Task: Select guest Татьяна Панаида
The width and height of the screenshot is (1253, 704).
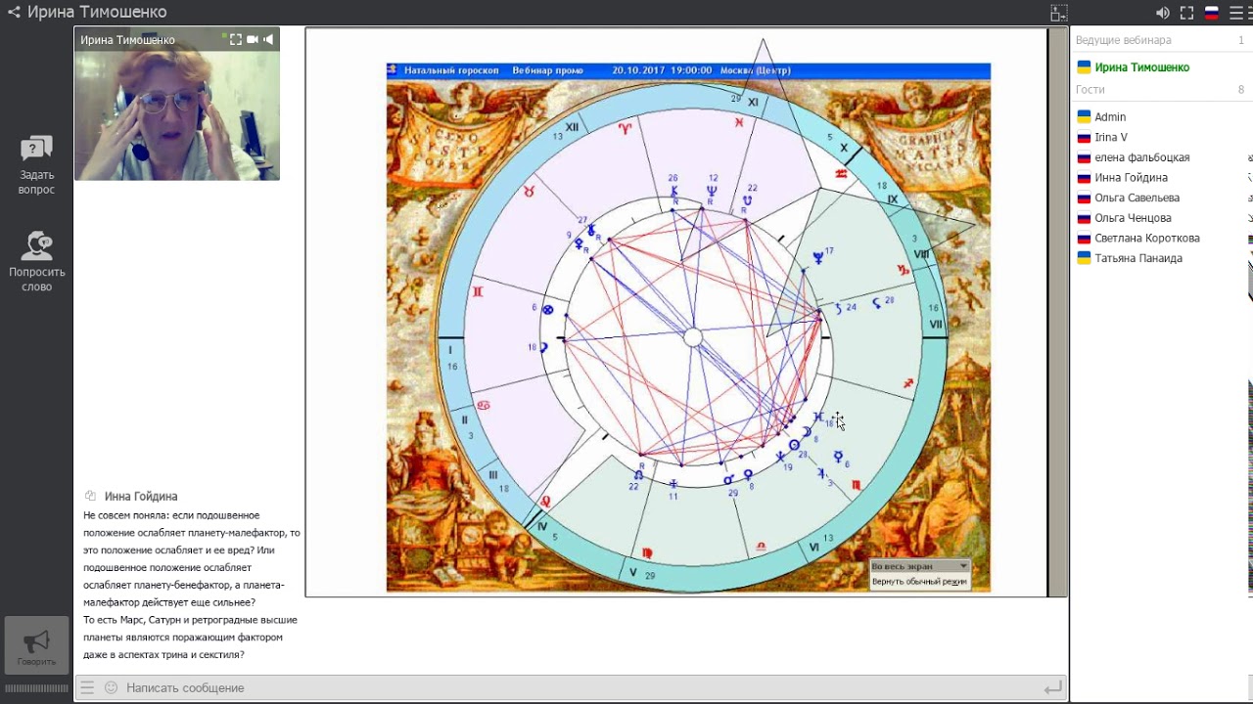Action: (1138, 258)
